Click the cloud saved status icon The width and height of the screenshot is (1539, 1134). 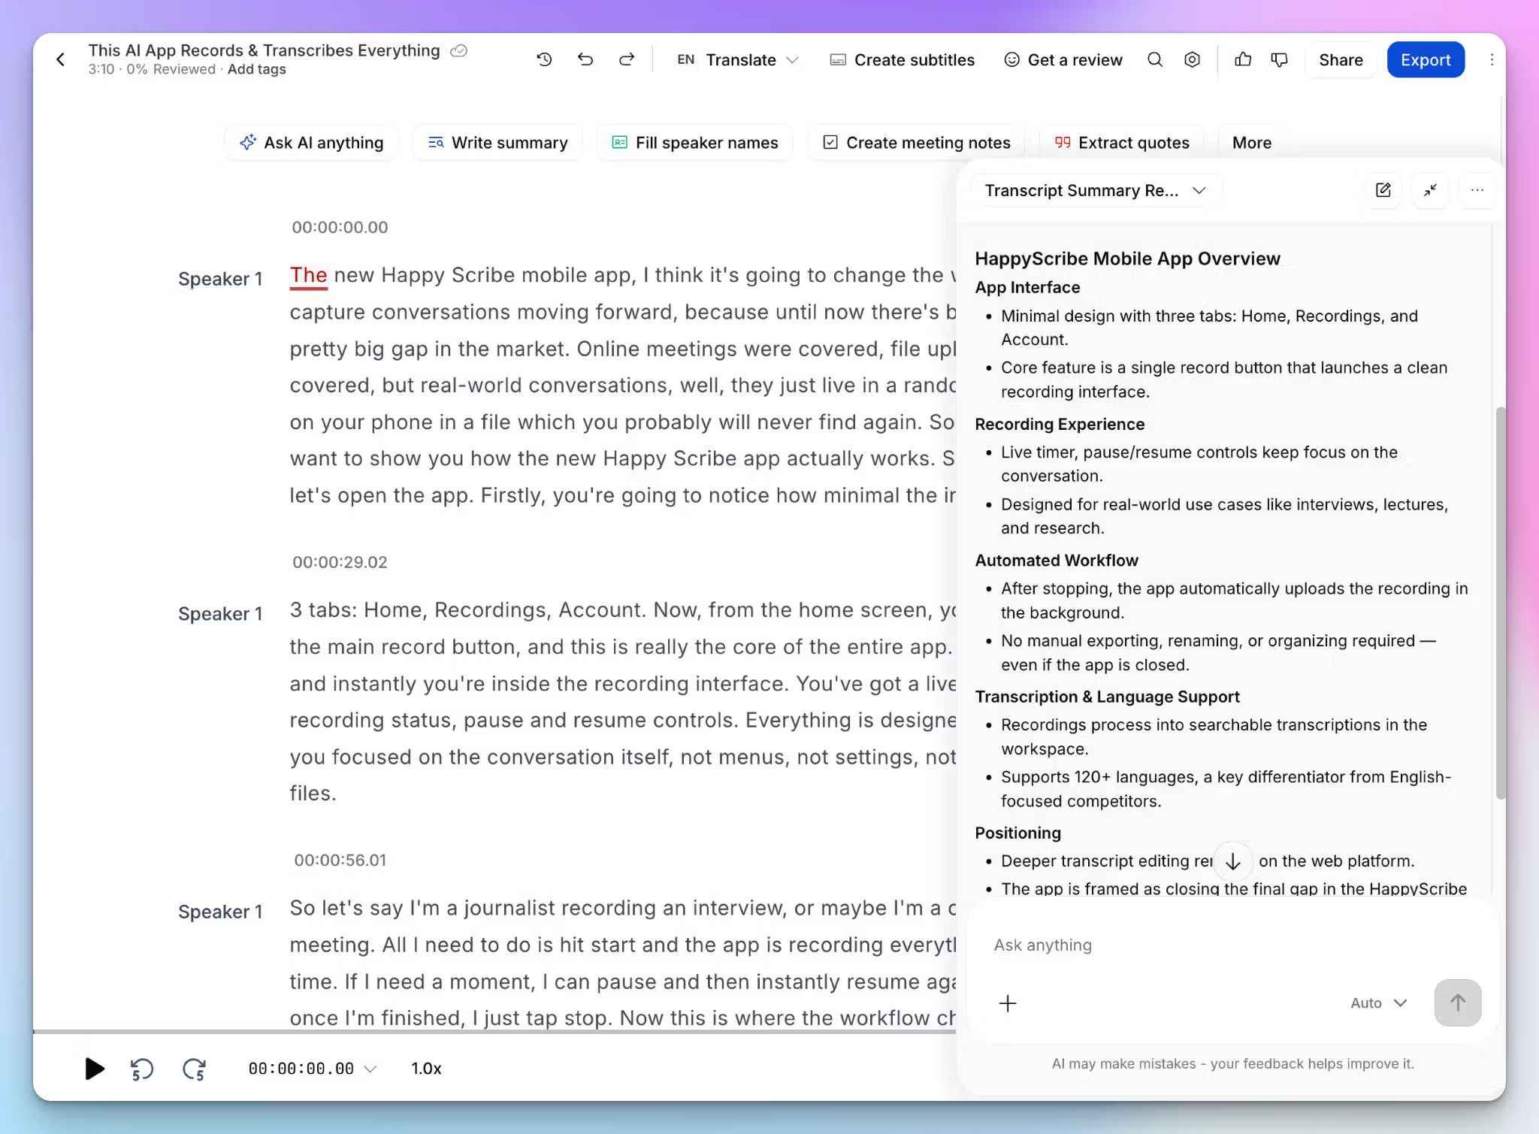click(458, 50)
